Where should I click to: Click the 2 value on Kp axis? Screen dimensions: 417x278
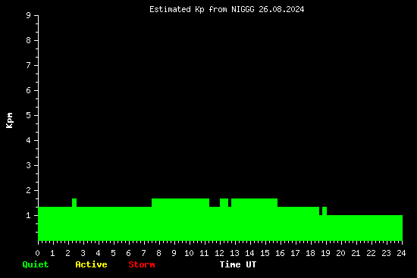click(x=29, y=190)
